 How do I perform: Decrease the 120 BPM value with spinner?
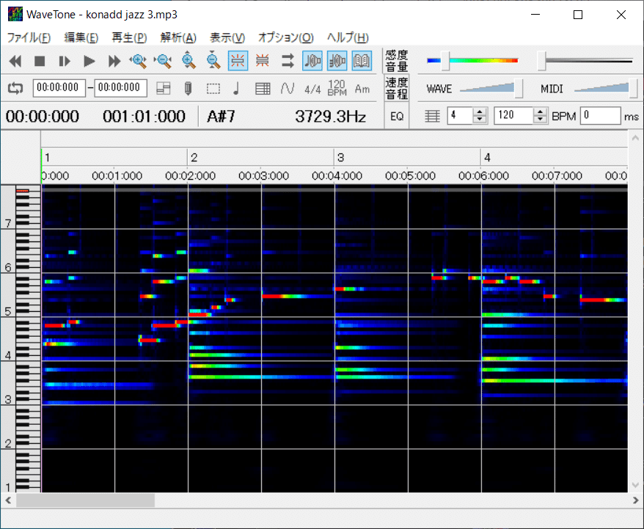[x=541, y=119]
